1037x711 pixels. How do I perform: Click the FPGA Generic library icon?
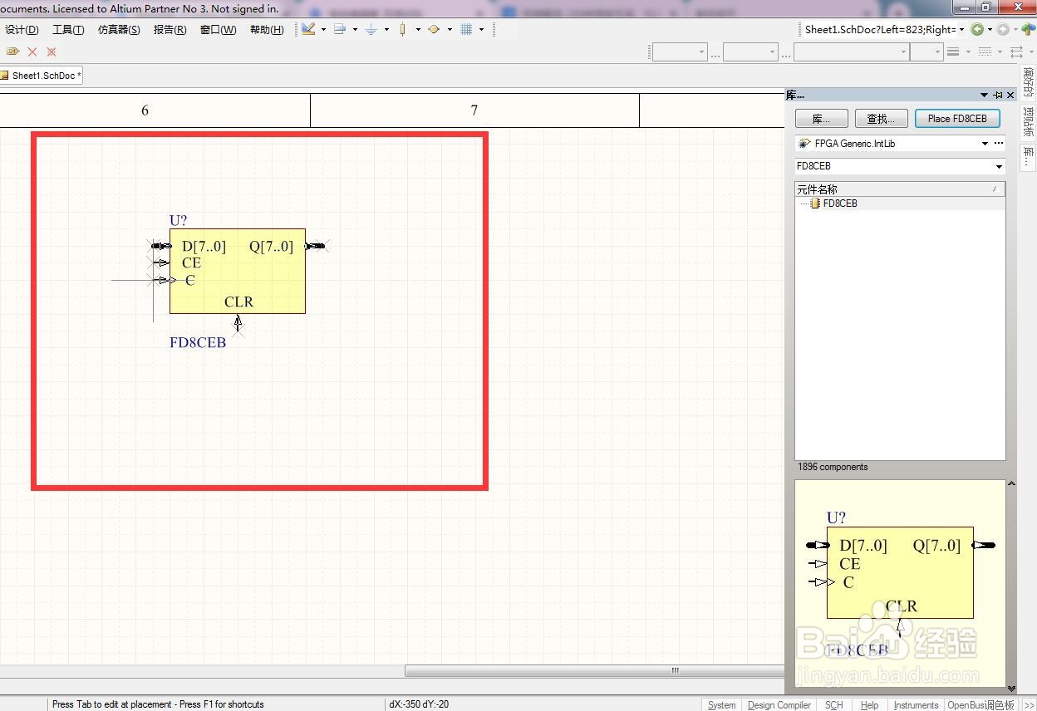click(x=804, y=144)
